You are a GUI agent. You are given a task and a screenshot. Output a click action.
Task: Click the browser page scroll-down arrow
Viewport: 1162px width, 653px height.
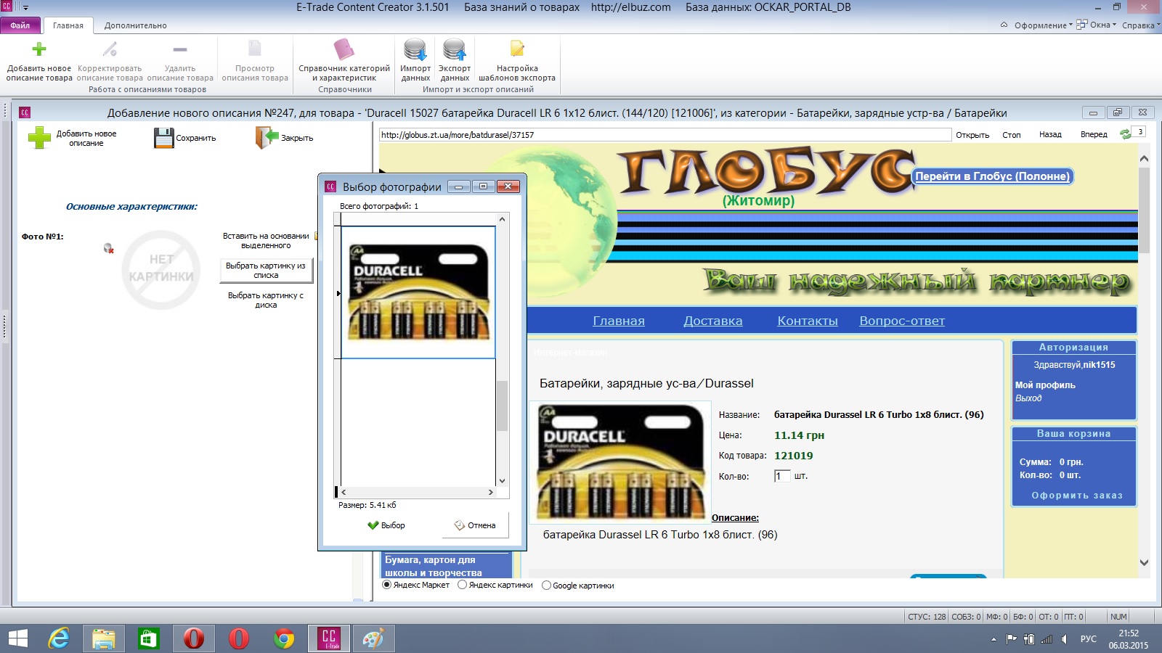(x=1144, y=562)
